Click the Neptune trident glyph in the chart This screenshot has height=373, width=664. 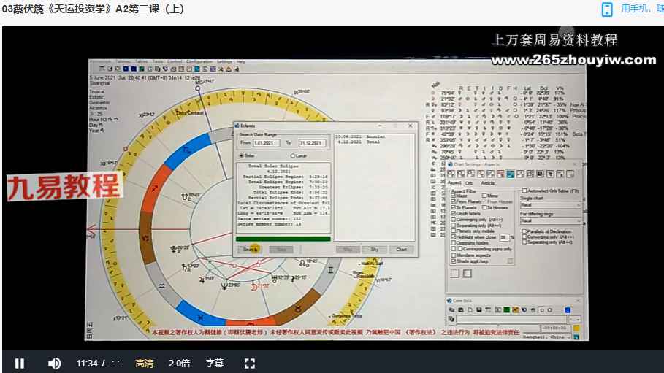coord(224,286)
